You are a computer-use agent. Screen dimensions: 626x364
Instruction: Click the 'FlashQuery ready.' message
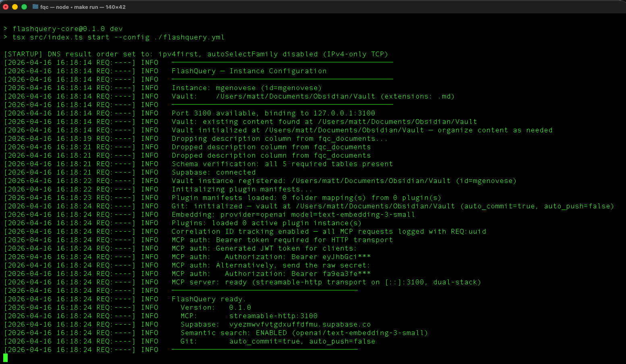click(208, 299)
